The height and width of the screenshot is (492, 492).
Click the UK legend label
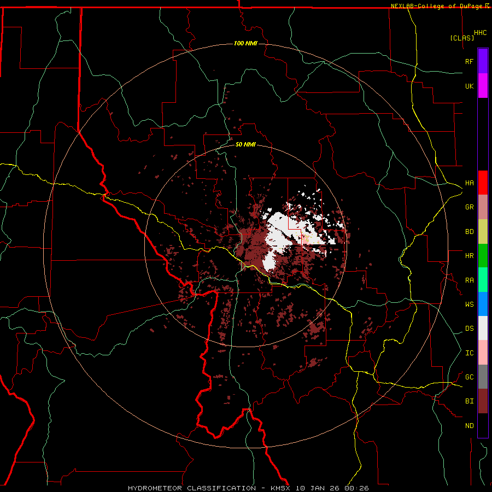coord(469,86)
